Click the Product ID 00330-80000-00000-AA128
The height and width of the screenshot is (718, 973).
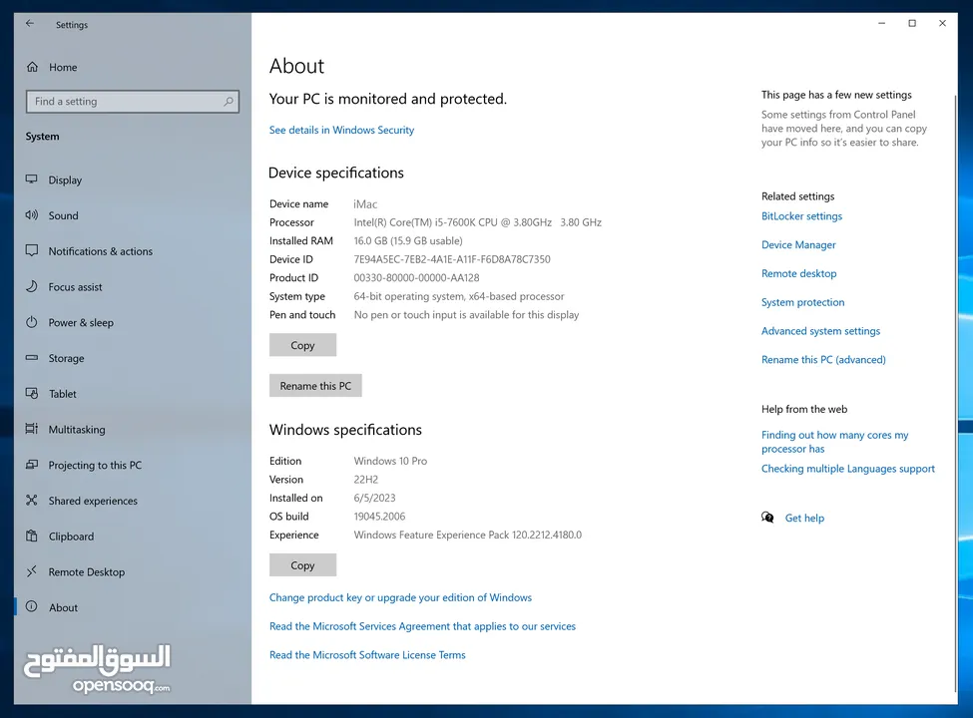pos(416,278)
